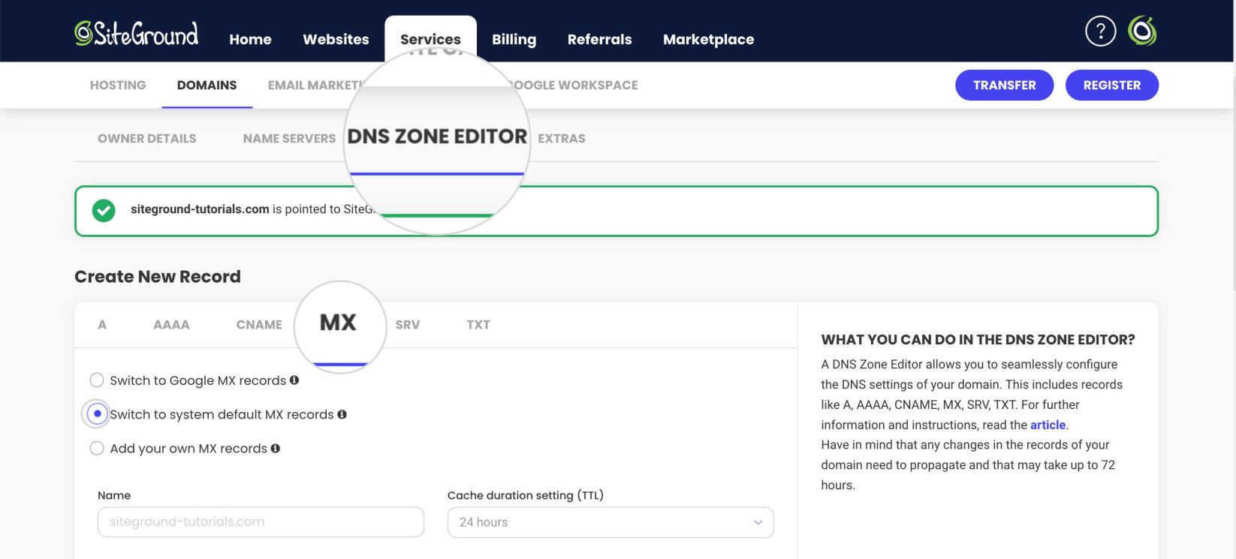
Task: Click info icon beside system default MX records
Action: coord(342,414)
